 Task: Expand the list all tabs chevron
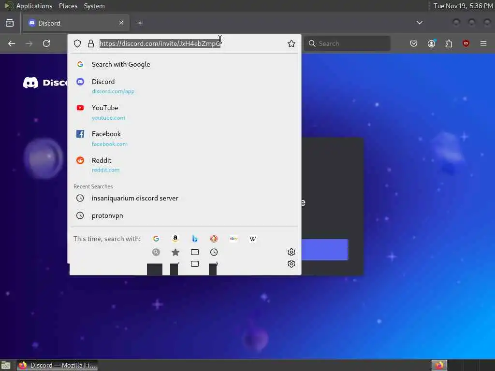click(x=420, y=23)
